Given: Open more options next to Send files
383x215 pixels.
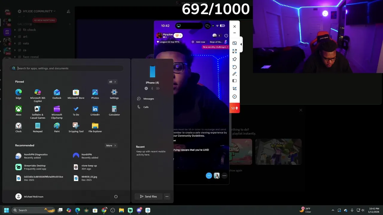Looking at the screenshot, I should (167, 196).
